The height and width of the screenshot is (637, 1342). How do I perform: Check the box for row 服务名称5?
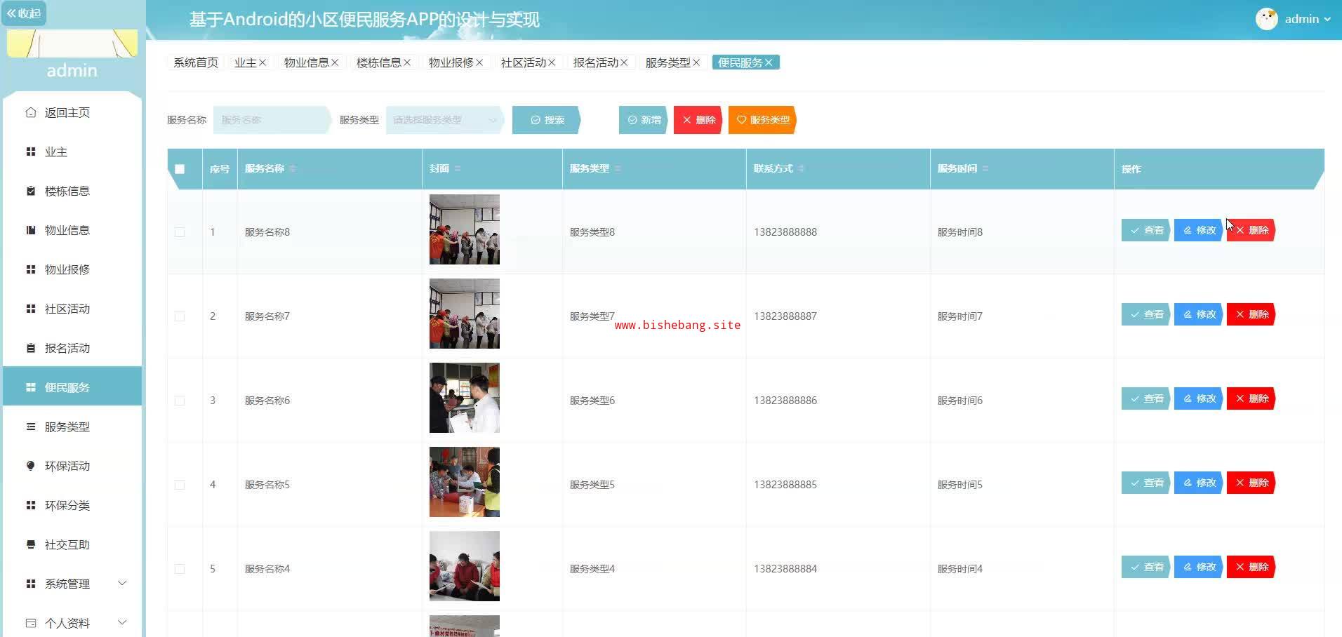pyautogui.click(x=180, y=485)
